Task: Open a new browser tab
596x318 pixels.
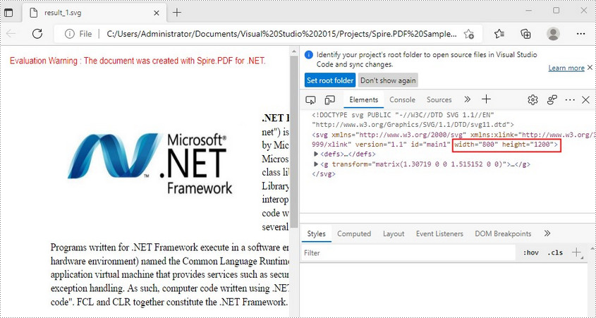Action: click(x=177, y=13)
